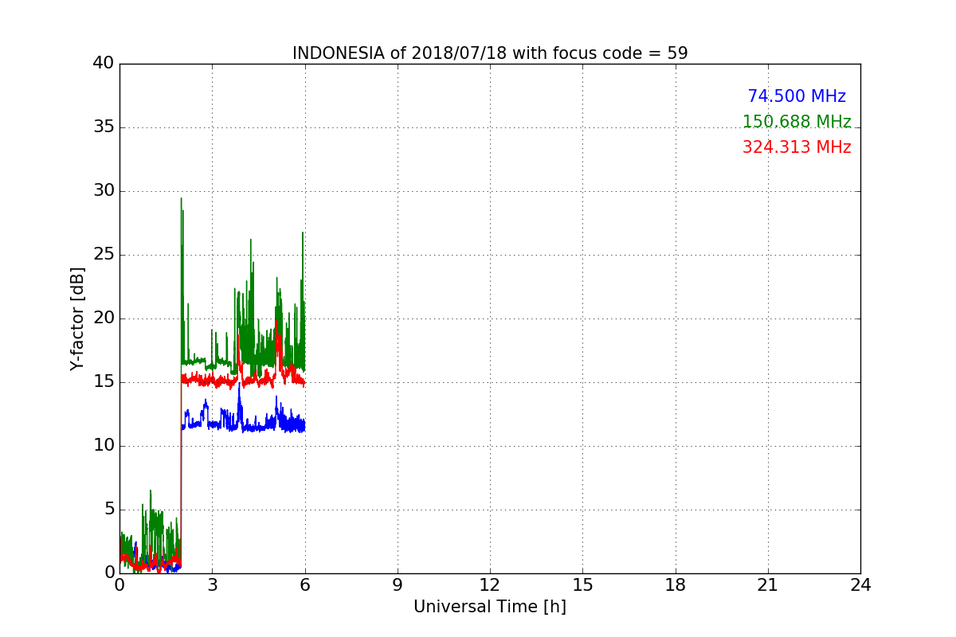The width and height of the screenshot is (956, 637).
Task: Click y-axis tick label 10
Action: point(104,446)
